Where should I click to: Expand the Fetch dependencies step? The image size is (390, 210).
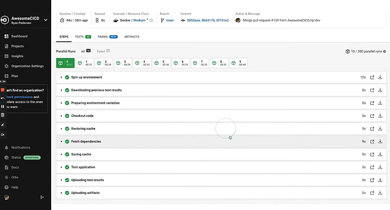61,141
